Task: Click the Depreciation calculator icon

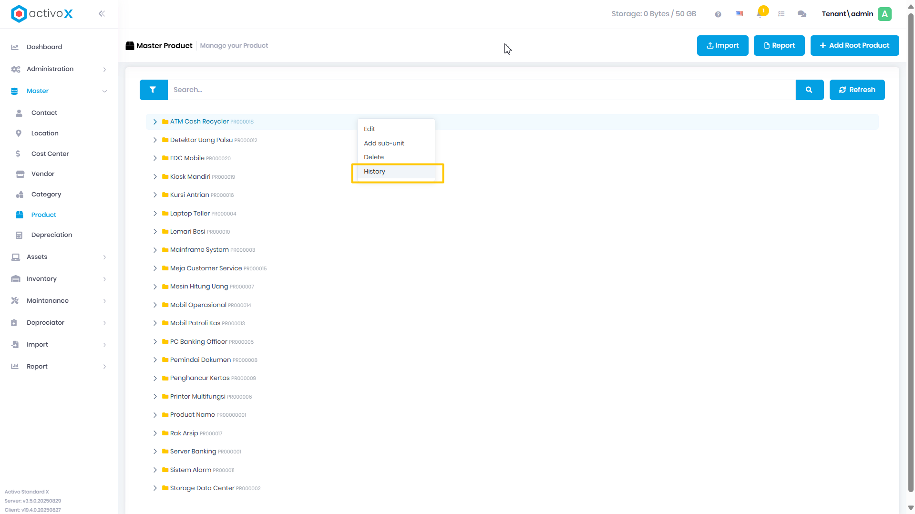Action: coord(19,235)
